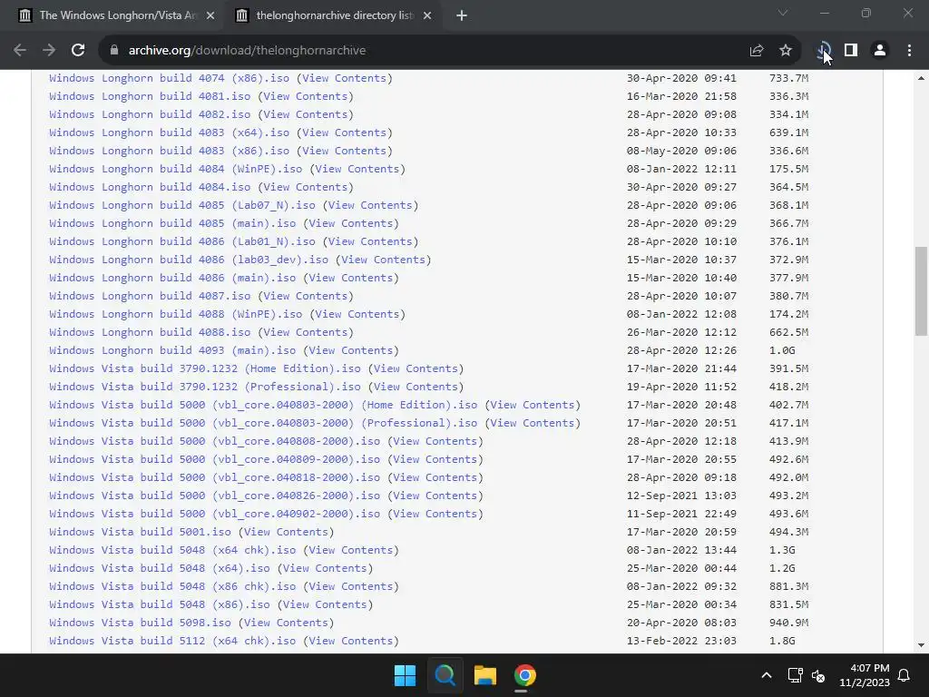
Task: Open Windows Longhorn build 4083 (x64).iso link
Action: click(x=169, y=133)
